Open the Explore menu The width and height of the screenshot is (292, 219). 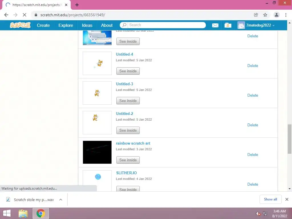click(66, 25)
